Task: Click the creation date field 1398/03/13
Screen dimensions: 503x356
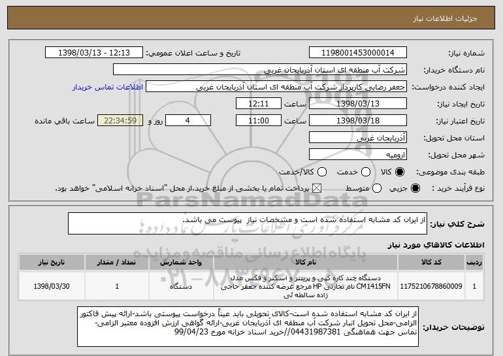Action: tap(358, 104)
